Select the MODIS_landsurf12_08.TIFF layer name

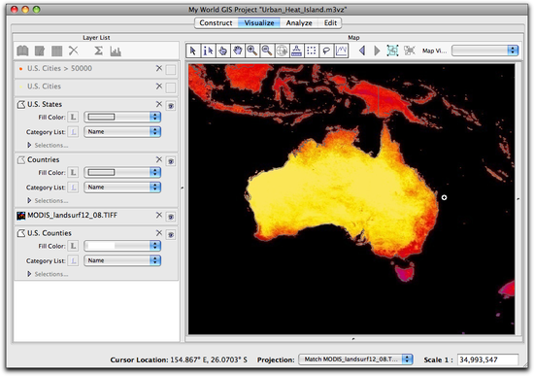(72, 216)
